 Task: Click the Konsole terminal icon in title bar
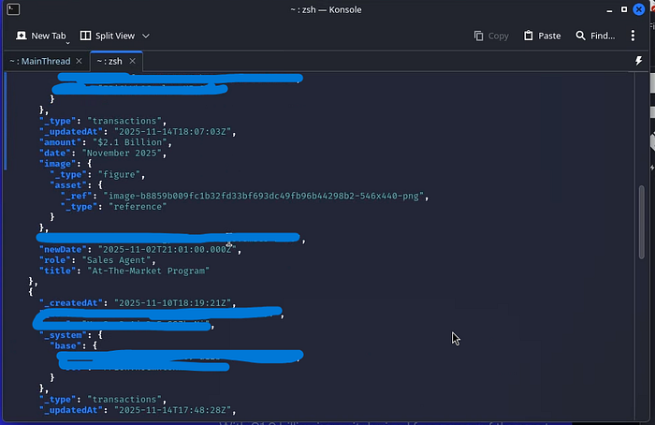[x=13, y=9]
